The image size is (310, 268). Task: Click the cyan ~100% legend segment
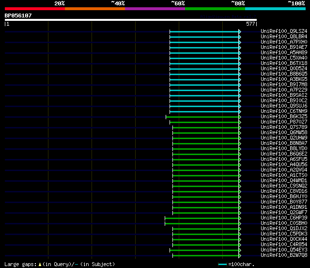[x=275, y=9]
